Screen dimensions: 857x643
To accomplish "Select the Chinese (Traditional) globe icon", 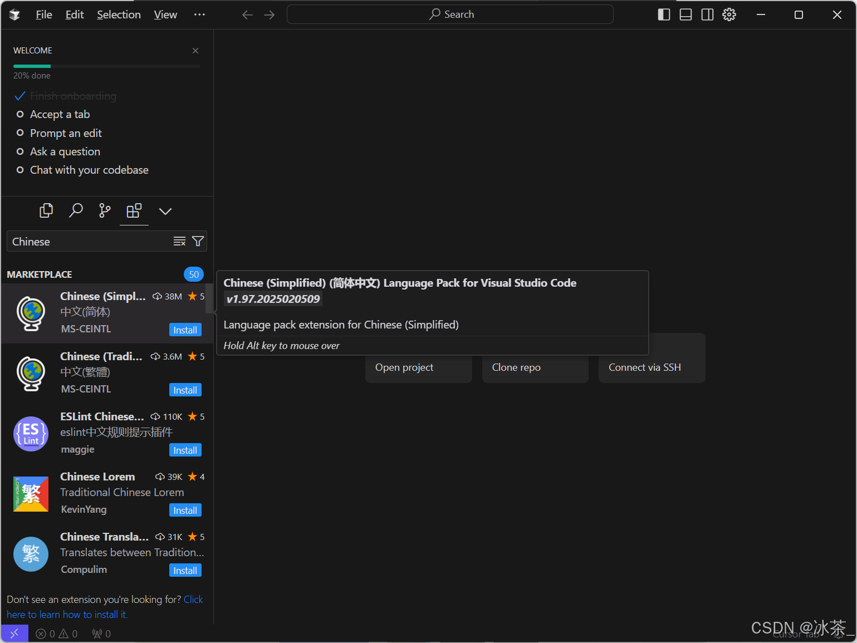I will (x=31, y=374).
